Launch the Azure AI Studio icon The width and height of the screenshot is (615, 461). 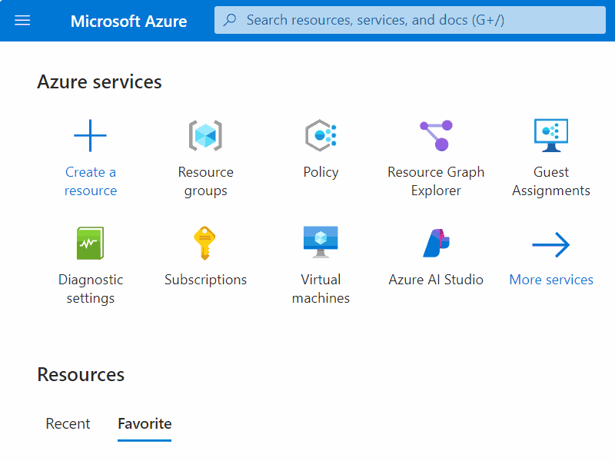click(436, 243)
